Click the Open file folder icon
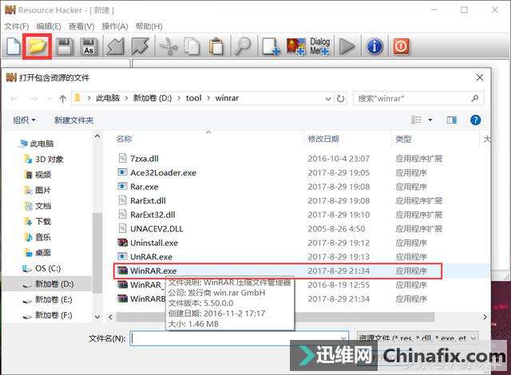 tap(37, 46)
